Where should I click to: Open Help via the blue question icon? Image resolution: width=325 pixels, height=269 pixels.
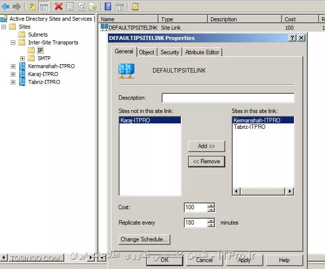click(x=108, y=6)
